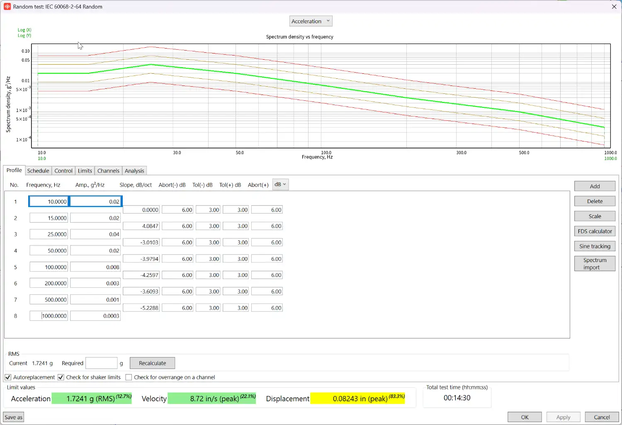Select the 1000.0000 frequency field in row 8
Viewport: 622px width, 425px height.
(x=49, y=316)
